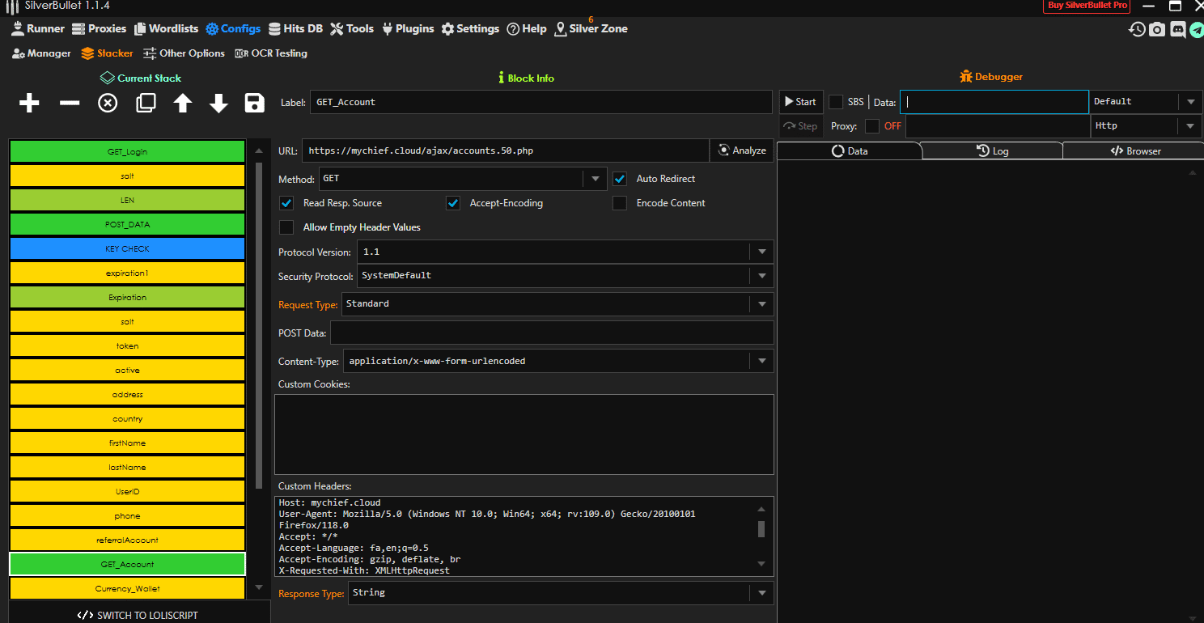Save the config with the floppy disk icon
Image resolution: width=1204 pixels, height=623 pixels.
tap(255, 104)
